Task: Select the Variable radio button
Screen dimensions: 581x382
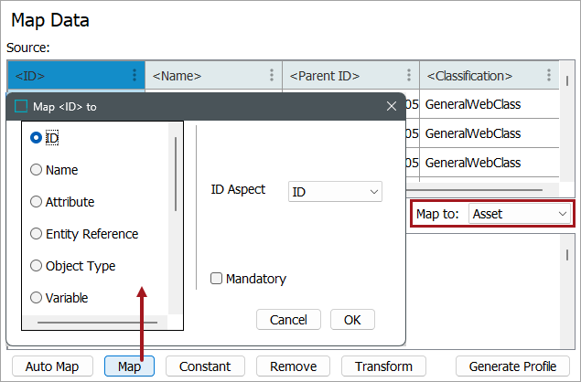Action: click(x=36, y=298)
